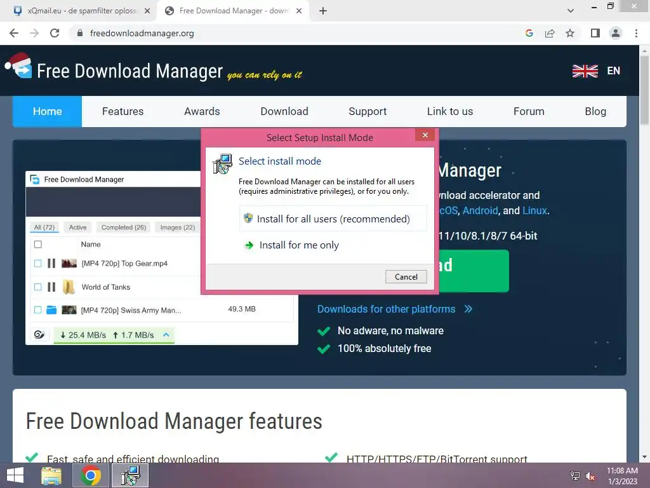Screen dimensions: 650x488
Task: Select the Images (22) filter tab
Action: click(x=178, y=227)
